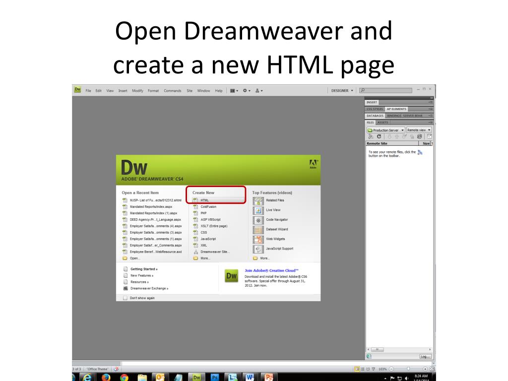
Task: Collapse panels to icons with the double arrow
Action: tap(431, 98)
